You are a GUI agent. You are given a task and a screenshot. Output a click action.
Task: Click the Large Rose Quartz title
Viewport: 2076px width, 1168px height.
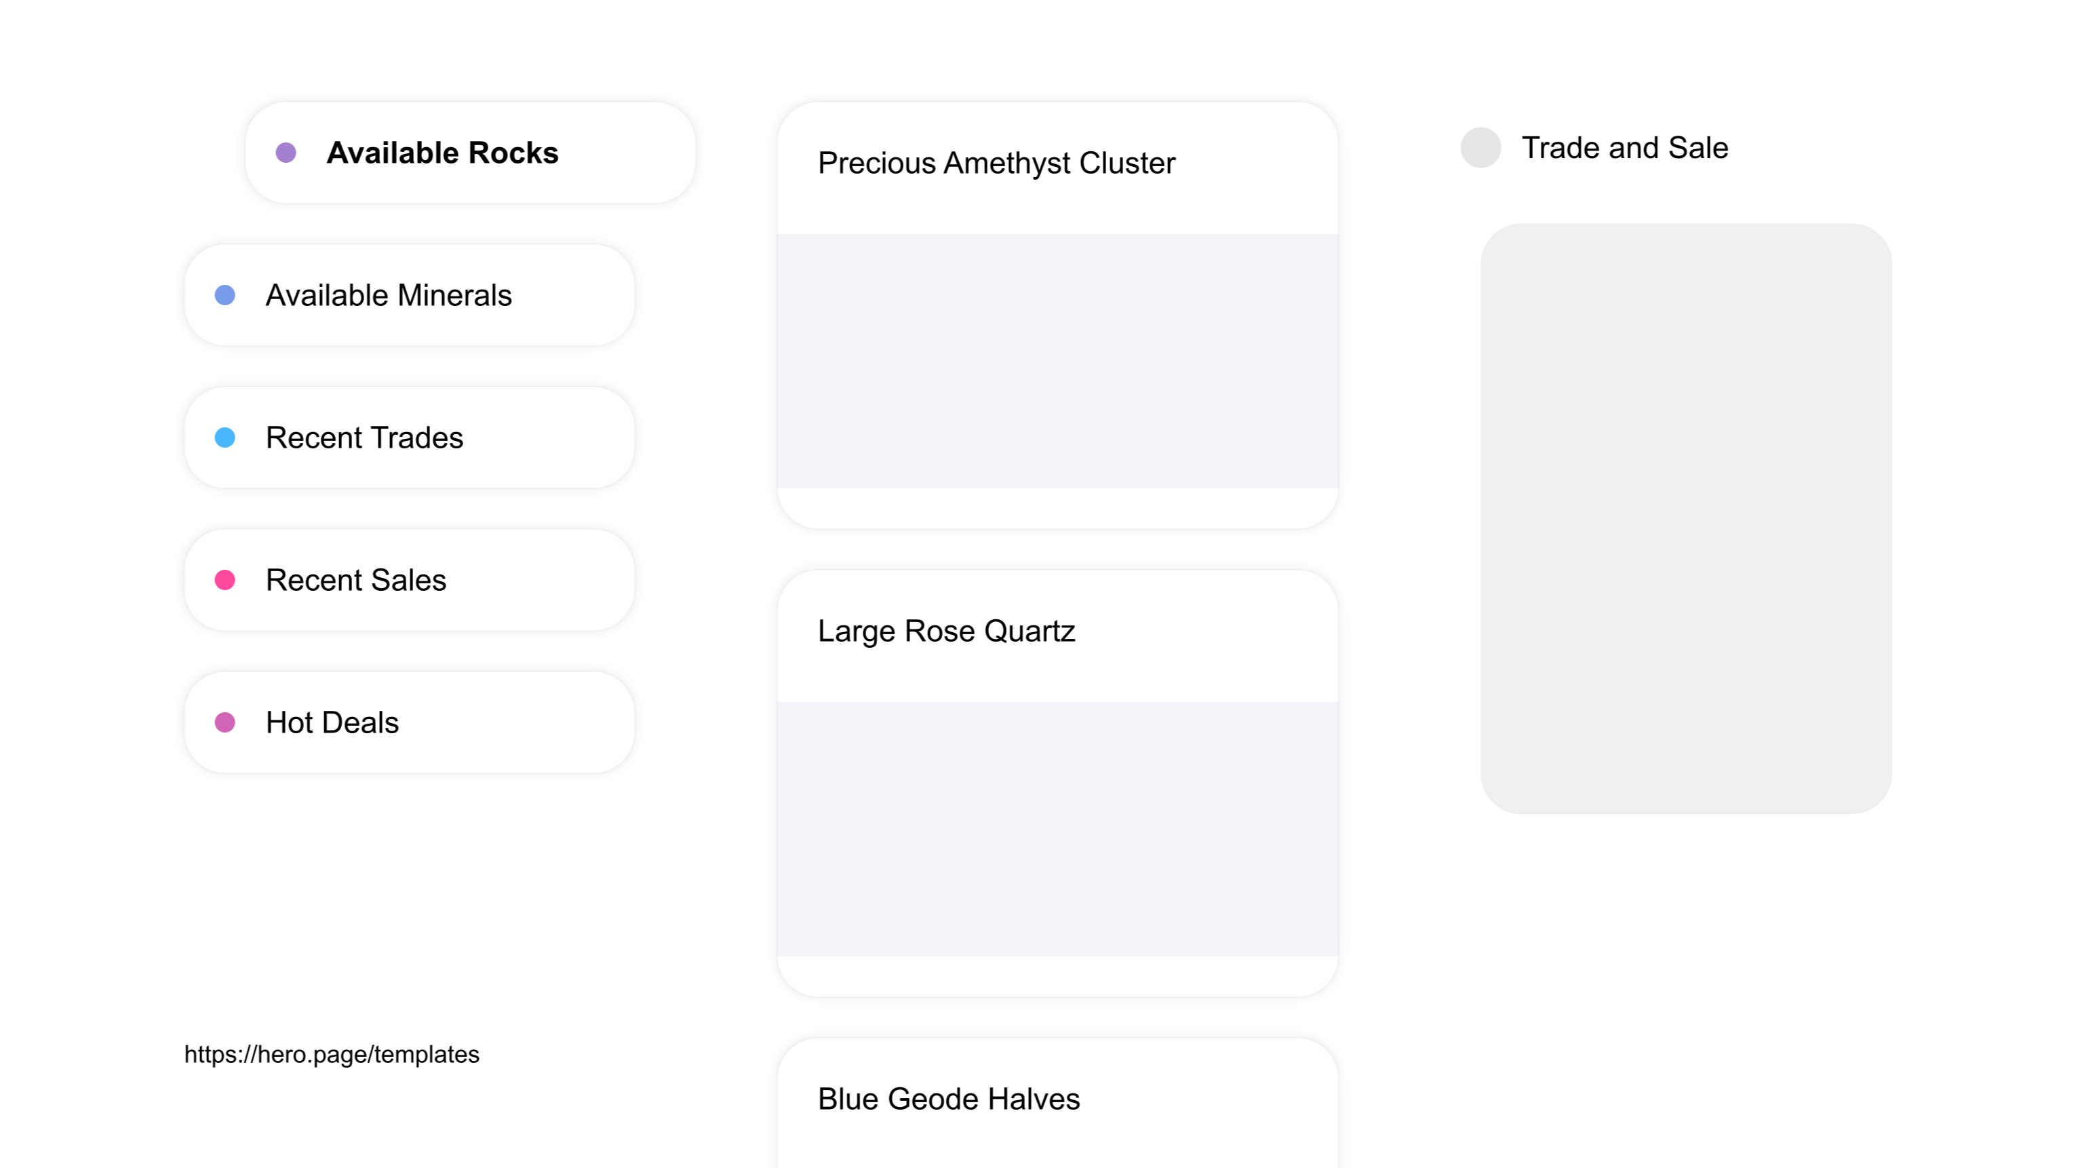click(x=947, y=631)
